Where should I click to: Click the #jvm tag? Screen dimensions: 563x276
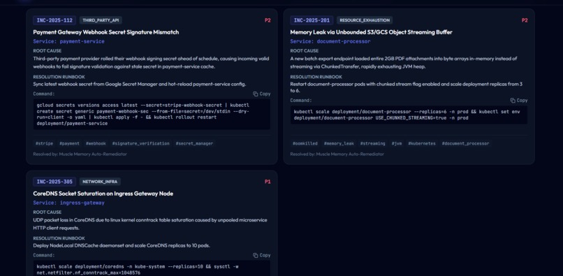pyautogui.click(x=397, y=143)
